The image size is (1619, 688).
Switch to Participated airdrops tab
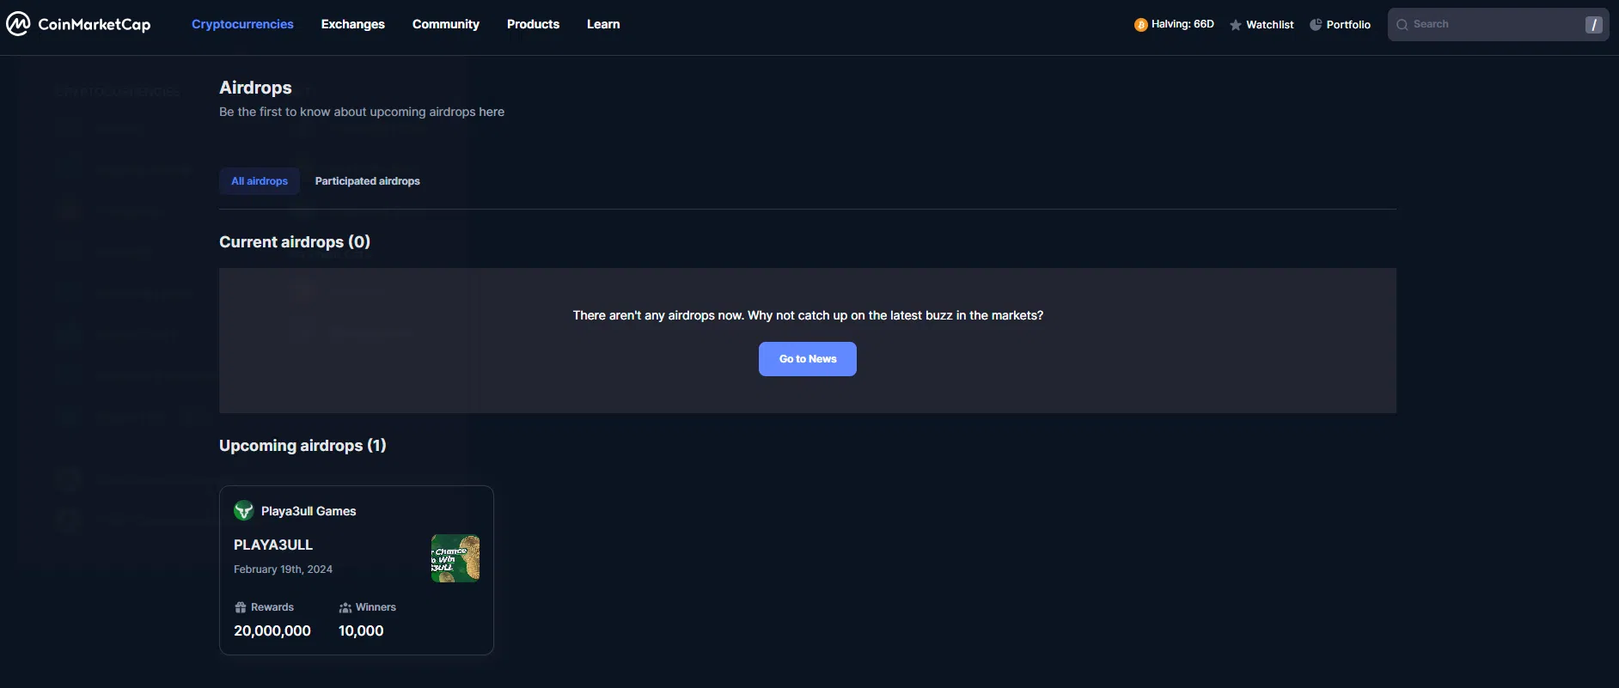point(368,181)
